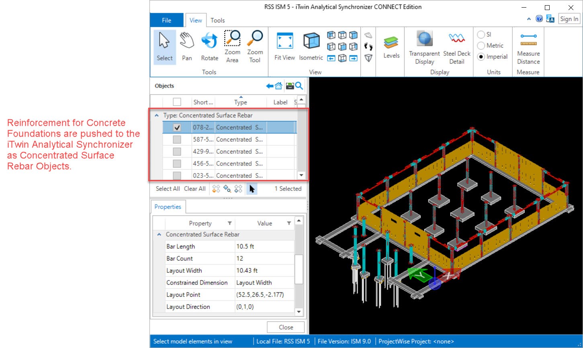Click the Objects list scroll-down arrow
This screenshot has width=583, height=348.
click(301, 175)
